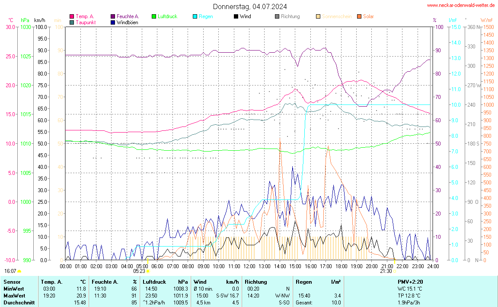Click the Sensor header in the table
Screen dimensions: 498x307
point(12,282)
